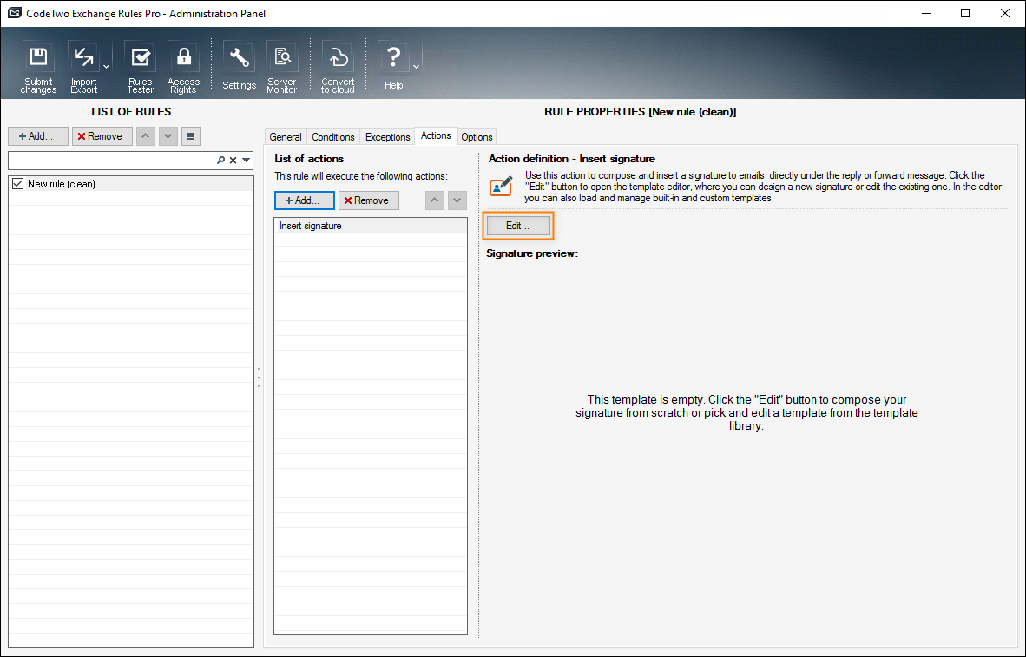Uncheck the New rule (clean) checkbox

pos(17,184)
